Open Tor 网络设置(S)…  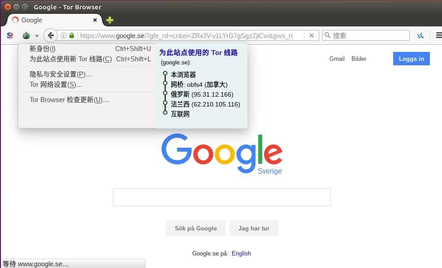pos(87,85)
